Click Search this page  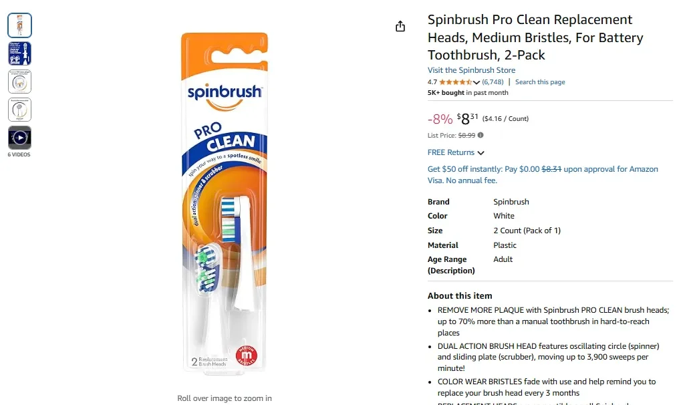click(x=540, y=82)
